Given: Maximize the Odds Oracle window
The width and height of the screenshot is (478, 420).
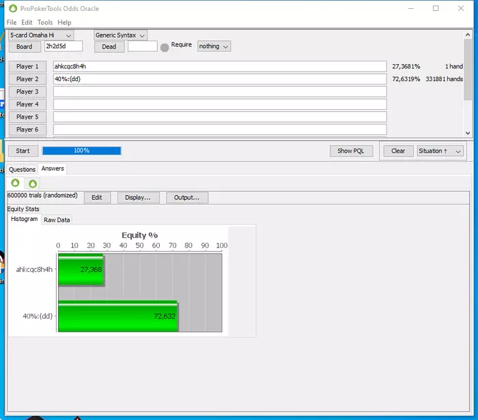Looking at the screenshot, I should (436, 8).
